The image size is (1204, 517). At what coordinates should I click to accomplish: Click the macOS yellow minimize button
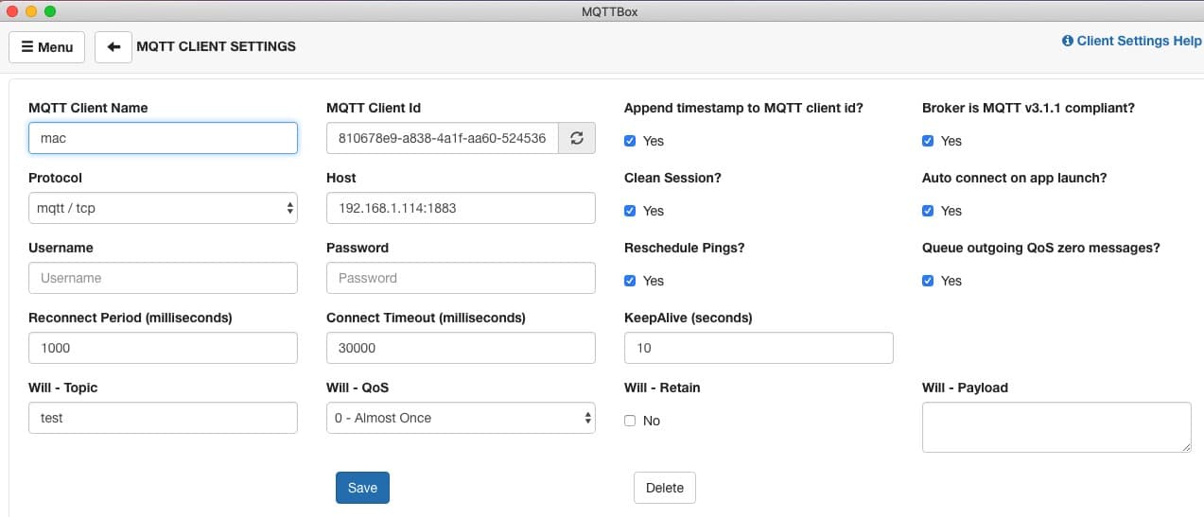point(31,11)
